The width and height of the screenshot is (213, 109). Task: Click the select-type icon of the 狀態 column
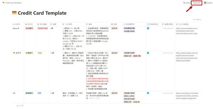click(112, 24)
